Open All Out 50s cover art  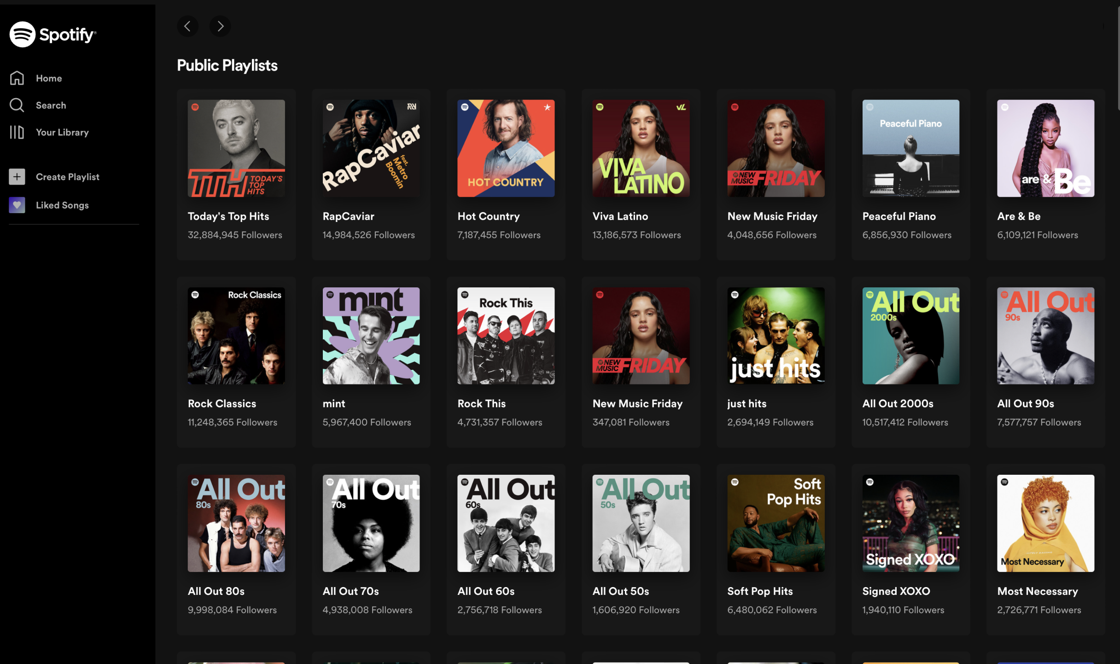641,523
